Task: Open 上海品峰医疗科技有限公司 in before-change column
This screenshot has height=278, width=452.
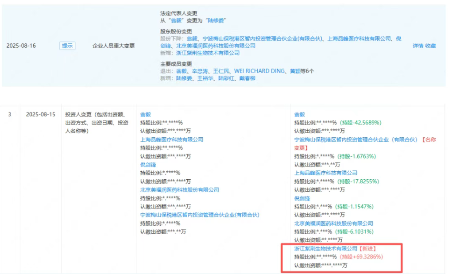Action: tap(172, 139)
